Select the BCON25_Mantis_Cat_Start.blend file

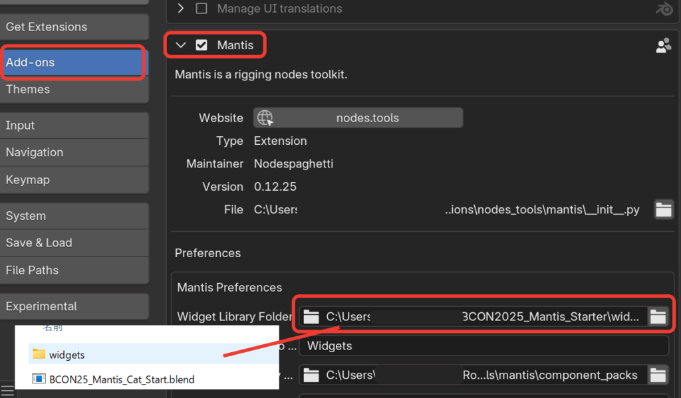122,379
